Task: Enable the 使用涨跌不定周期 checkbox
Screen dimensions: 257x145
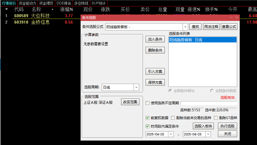Action: coord(148,103)
